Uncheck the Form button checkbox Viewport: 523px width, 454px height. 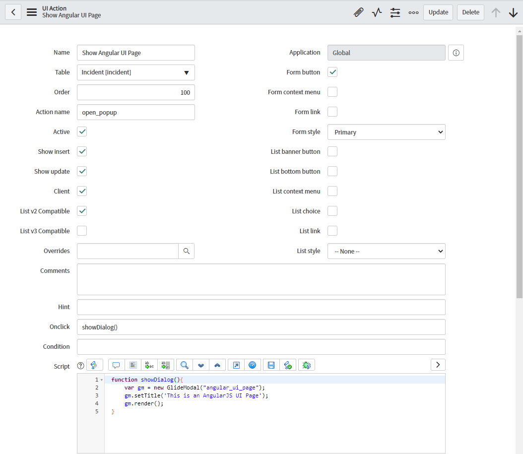click(332, 71)
